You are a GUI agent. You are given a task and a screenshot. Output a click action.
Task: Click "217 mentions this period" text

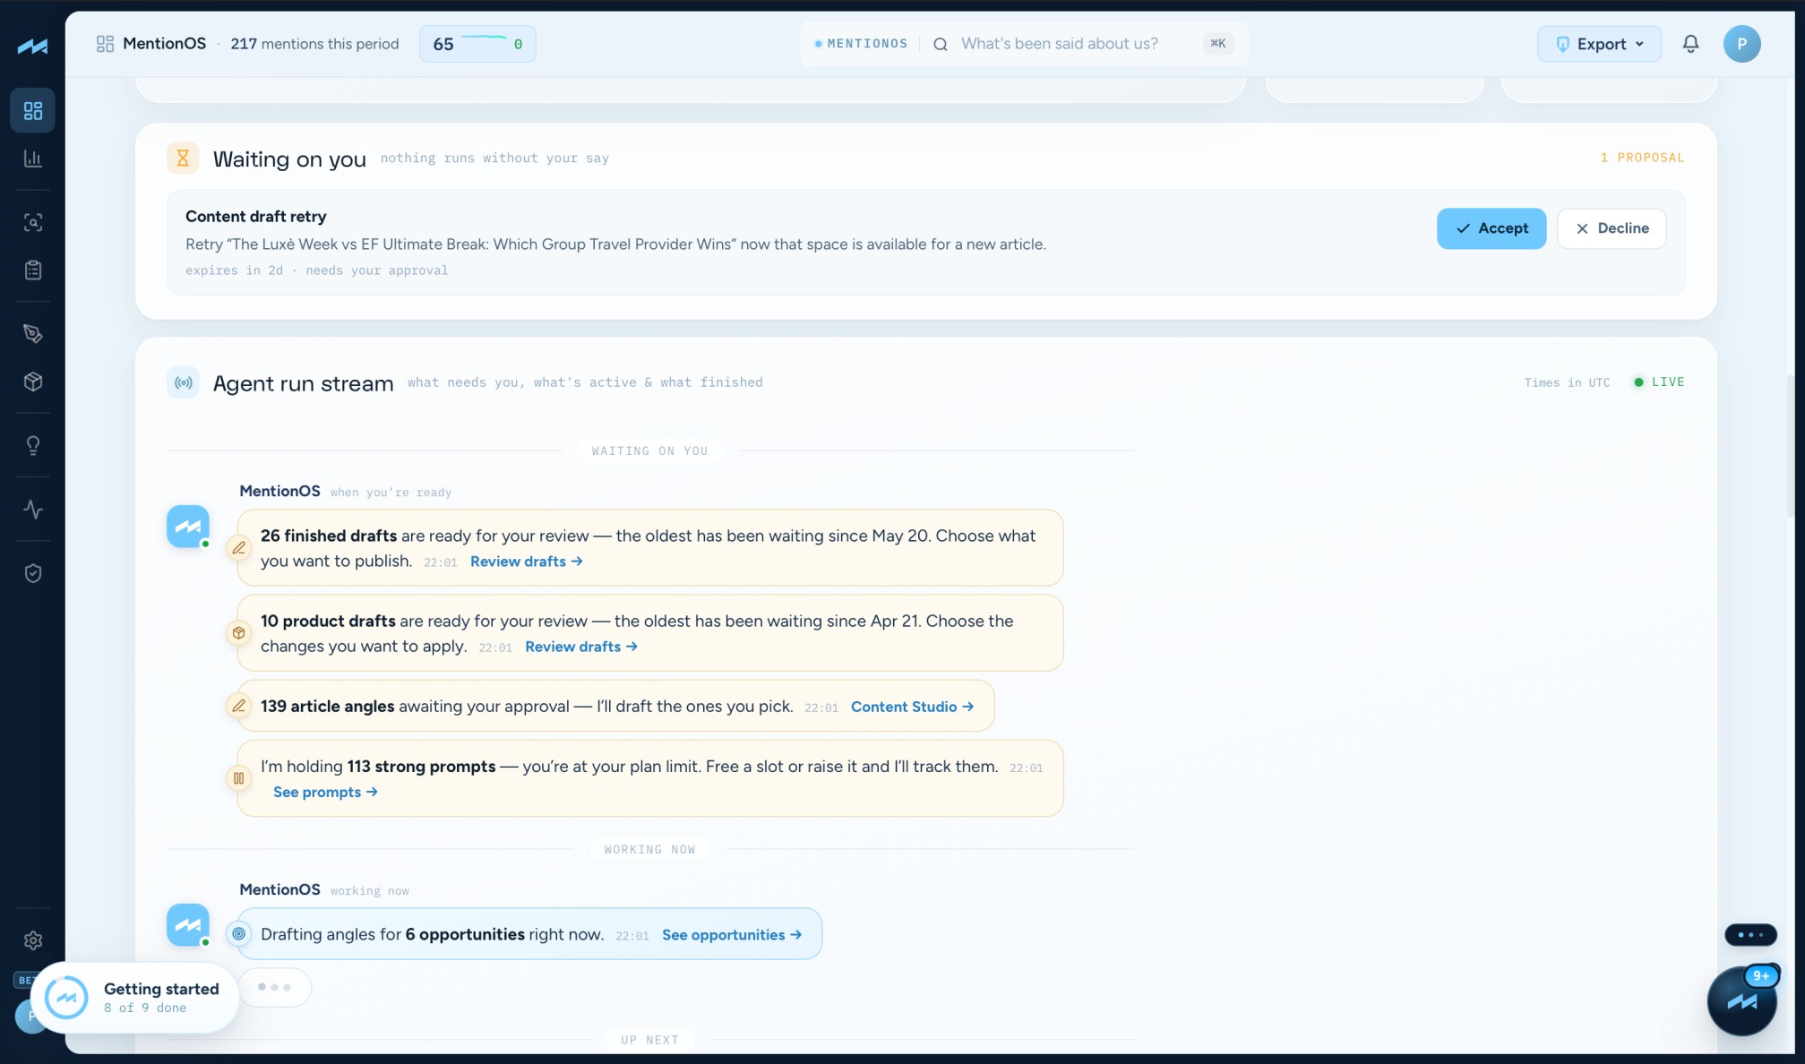pyautogui.click(x=314, y=44)
